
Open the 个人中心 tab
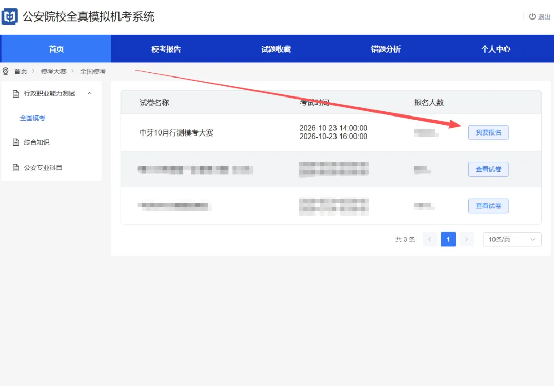pos(496,49)
